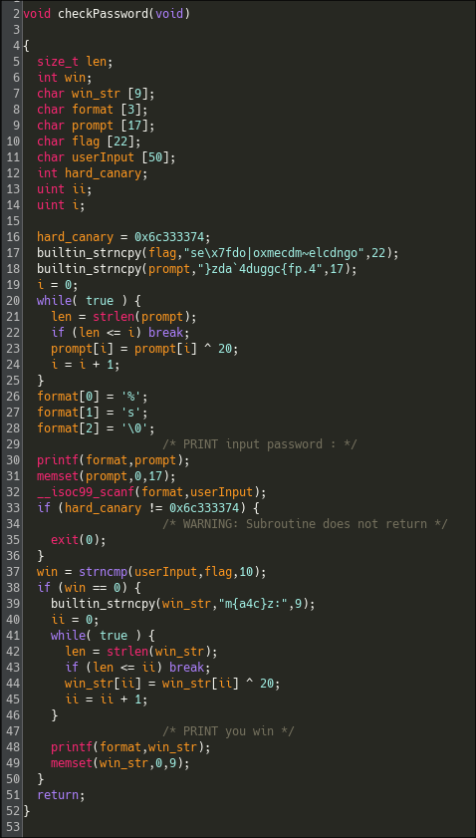The image size is (476, 838).
Task: Click 'int hard_canary;' declaration
Action: pyautogui.click(x=93, y=173)
